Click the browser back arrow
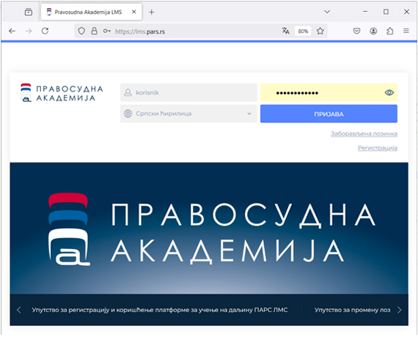This screenshot has height=337, width=418. coord(12,32)
